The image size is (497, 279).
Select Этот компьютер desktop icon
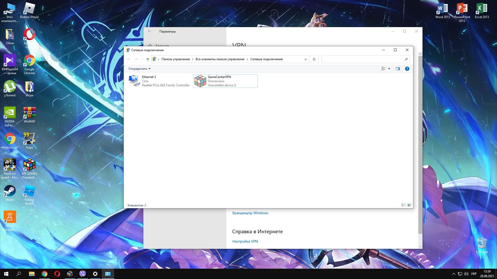tap(10, 12)
